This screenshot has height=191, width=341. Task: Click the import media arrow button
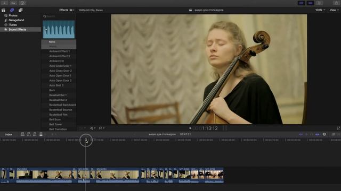click(x=4, y=3)
